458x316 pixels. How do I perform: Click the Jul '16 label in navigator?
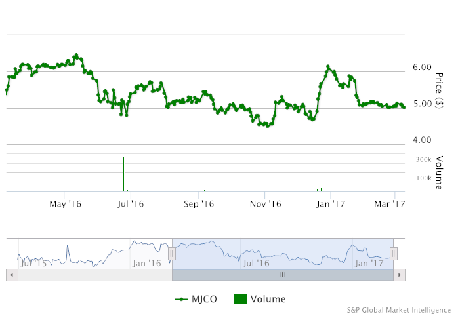click(x=257, y=264)
